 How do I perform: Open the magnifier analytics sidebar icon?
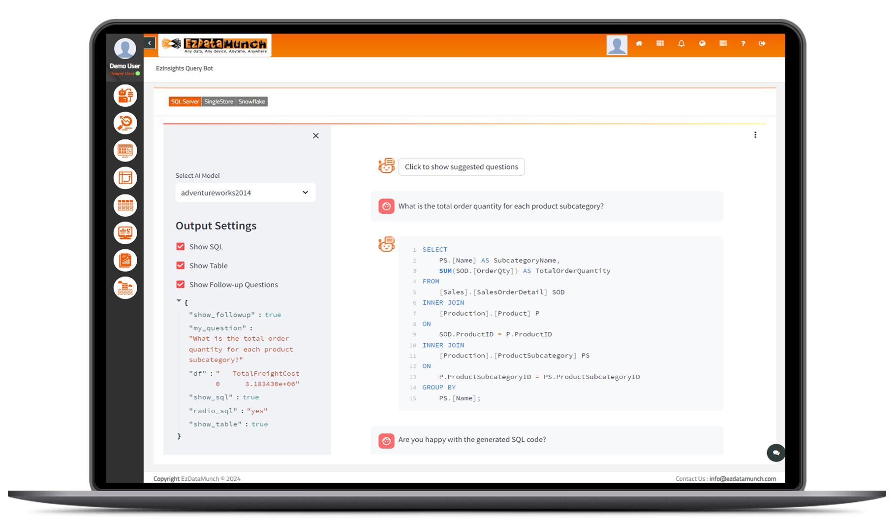click(x=125, y=123)
